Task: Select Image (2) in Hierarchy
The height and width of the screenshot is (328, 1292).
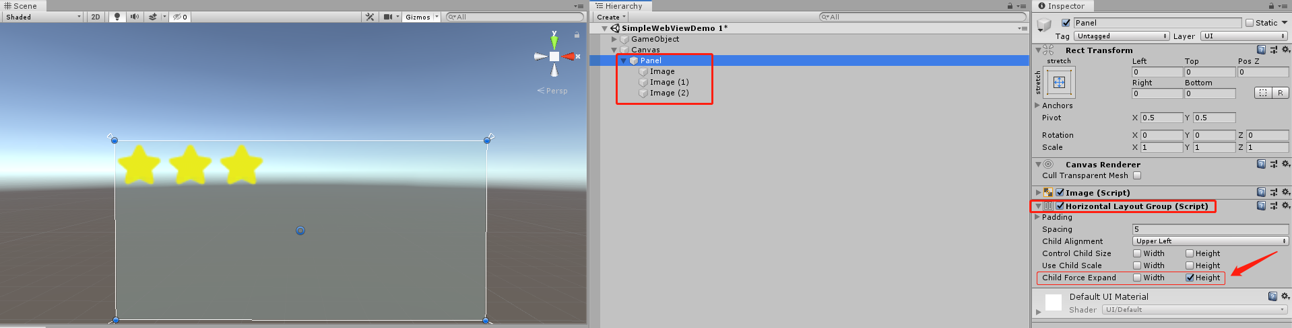Action: (x=669, y=93)
